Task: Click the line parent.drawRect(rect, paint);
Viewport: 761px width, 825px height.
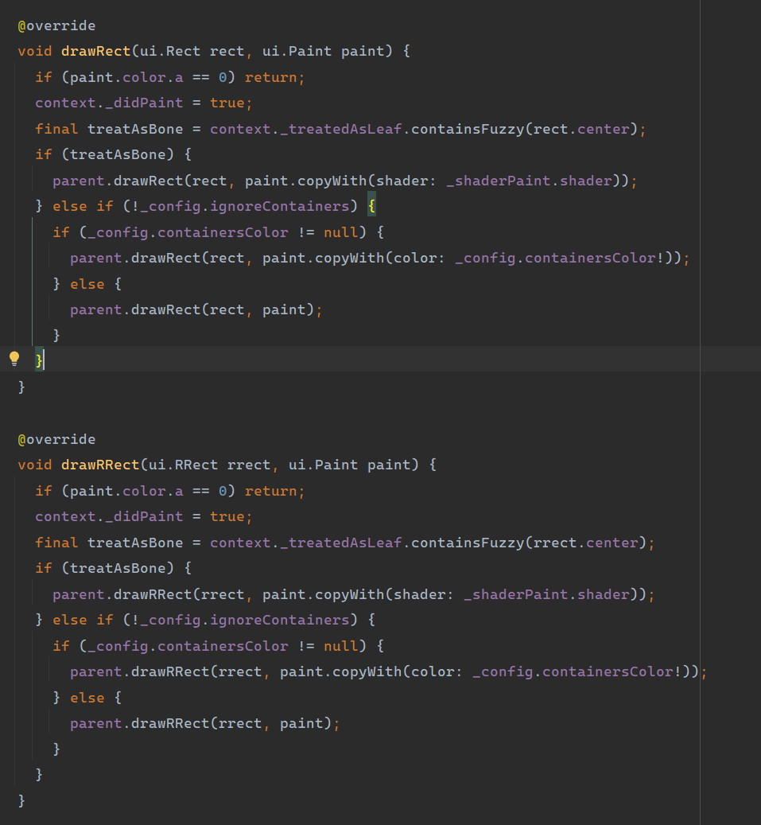Action: pyautogui.click(x=196, y=309)
